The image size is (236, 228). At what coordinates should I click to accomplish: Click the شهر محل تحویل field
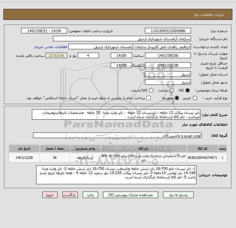tap(168, 82)
